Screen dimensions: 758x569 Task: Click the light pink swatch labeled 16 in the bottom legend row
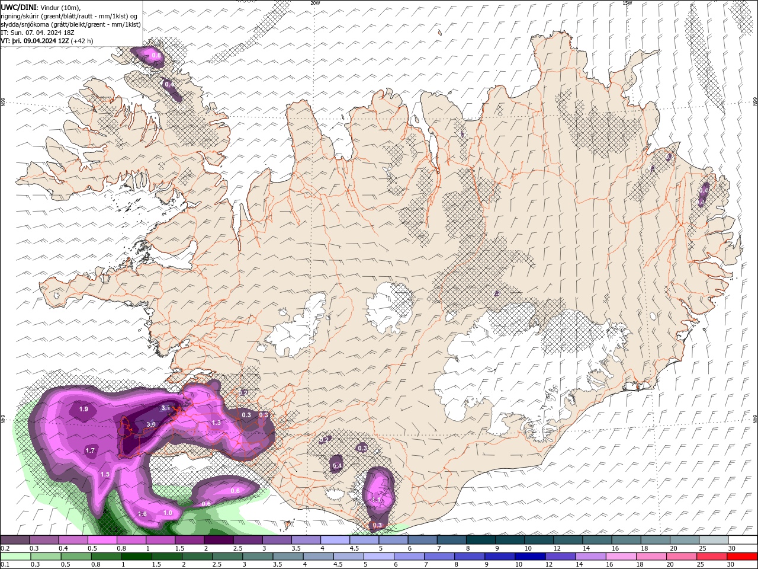point(621,557)
